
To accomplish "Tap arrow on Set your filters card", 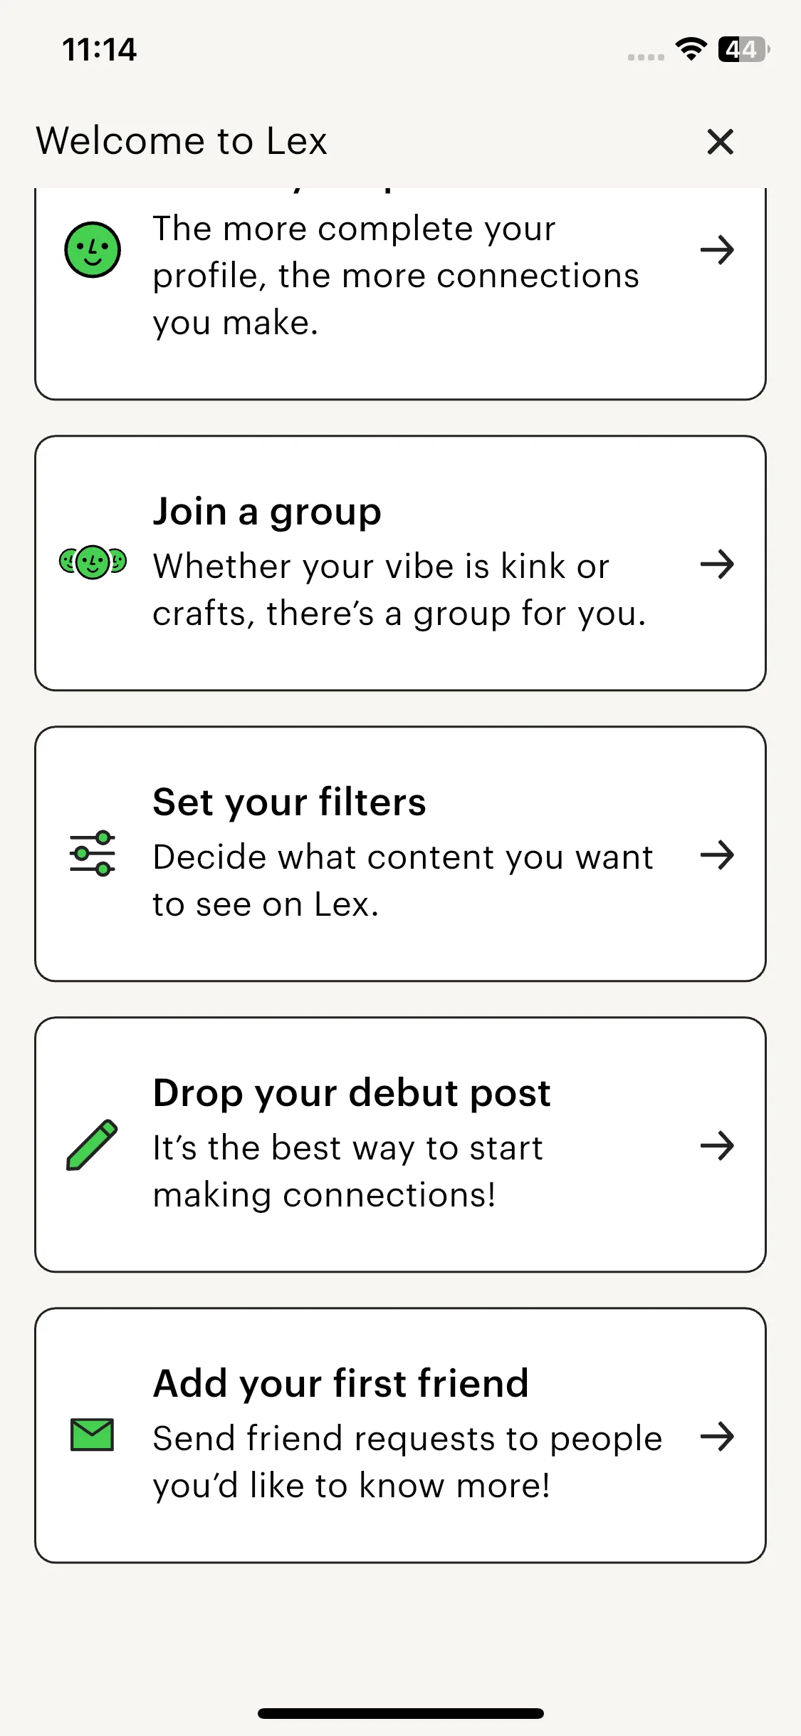I will [x=716, y=855].
